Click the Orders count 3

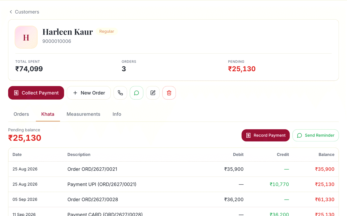[x=124, y=69]
